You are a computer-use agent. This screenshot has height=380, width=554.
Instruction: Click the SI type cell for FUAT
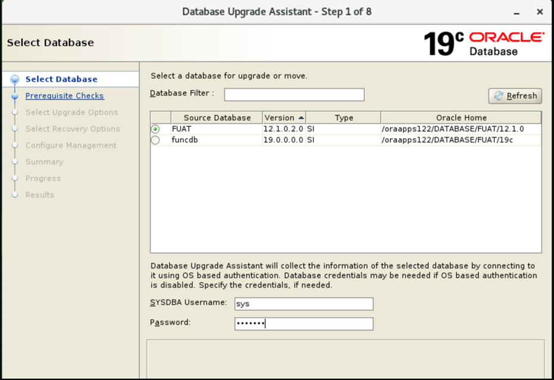(343, 129)
